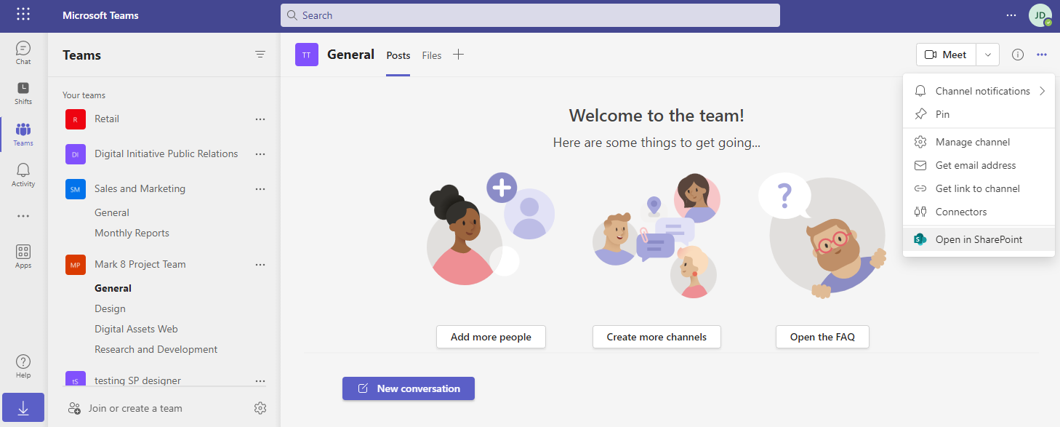Open more options for Retail team

[260, 119]
